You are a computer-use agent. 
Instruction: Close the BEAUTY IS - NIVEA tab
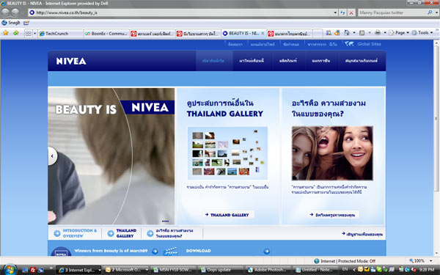(263, 34)
